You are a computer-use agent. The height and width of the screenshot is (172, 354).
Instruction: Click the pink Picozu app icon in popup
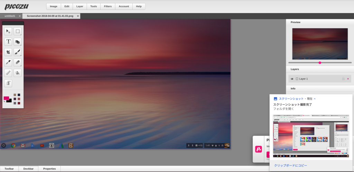(258, 149)
